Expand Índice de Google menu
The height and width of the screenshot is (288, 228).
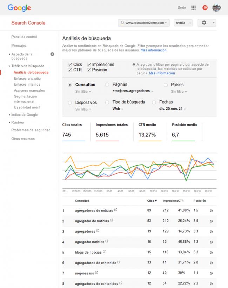pyautogui.click(x=9, y=115)
